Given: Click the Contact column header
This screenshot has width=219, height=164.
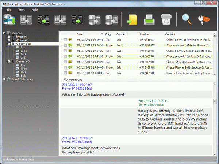Looking at the screenshot, I should 121,34.
